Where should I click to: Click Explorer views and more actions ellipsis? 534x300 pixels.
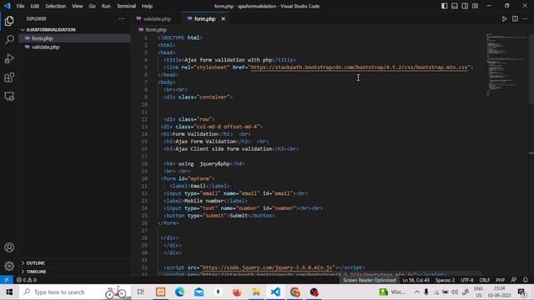[122, 18]
